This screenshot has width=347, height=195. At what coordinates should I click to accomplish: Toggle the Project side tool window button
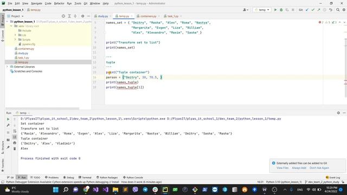click(2, 21)
